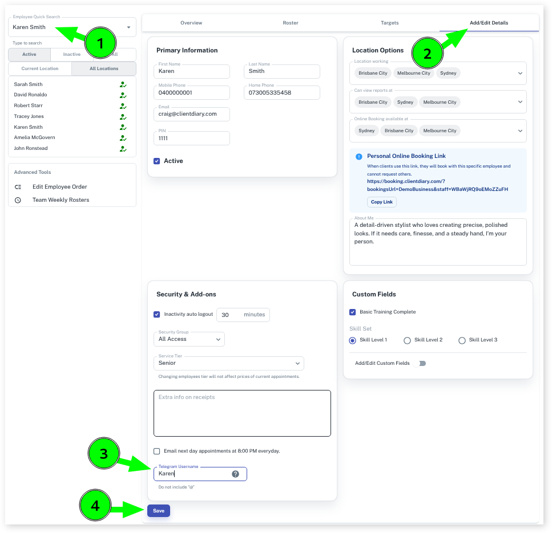Screen dimensions: 552x533
Task: Click the status icon beside David Ronaldo
Action: click(123, 95)
